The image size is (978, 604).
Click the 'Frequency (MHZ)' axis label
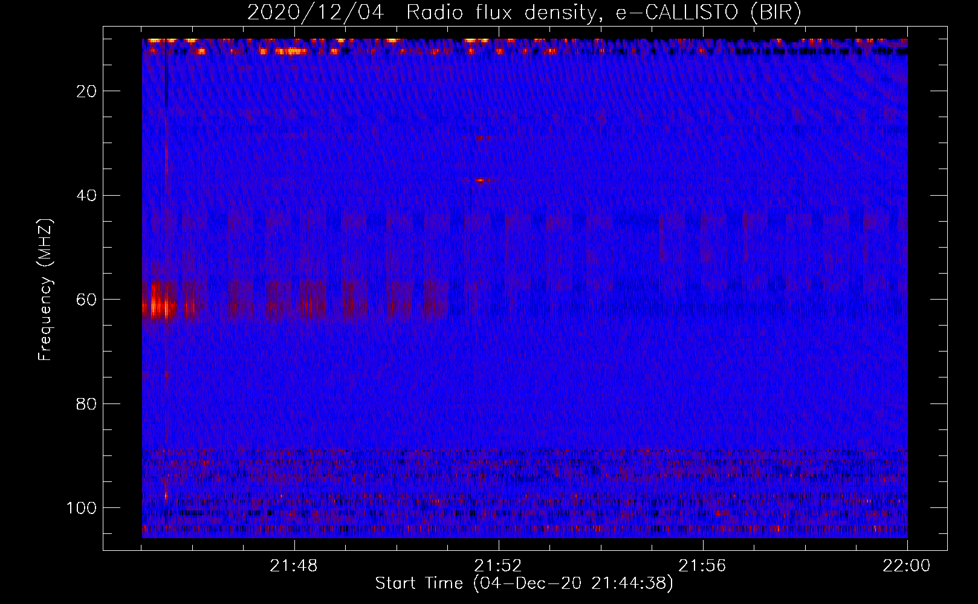45,289
